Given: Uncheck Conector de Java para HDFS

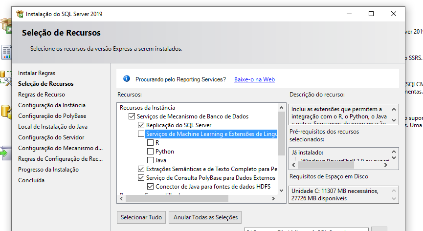Looking at the screenshot, I should (x=150, y=186).
